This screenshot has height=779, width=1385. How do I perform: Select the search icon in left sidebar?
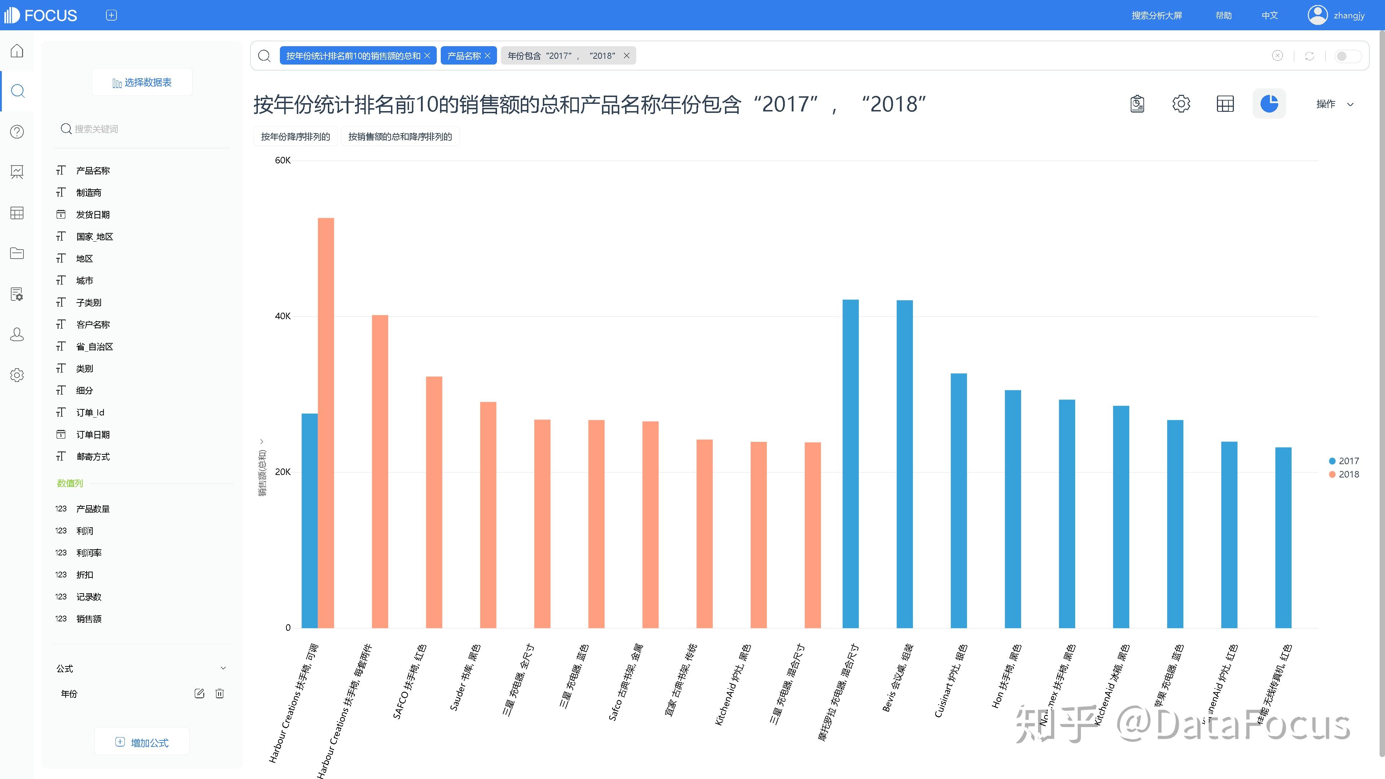pos(17,91)
